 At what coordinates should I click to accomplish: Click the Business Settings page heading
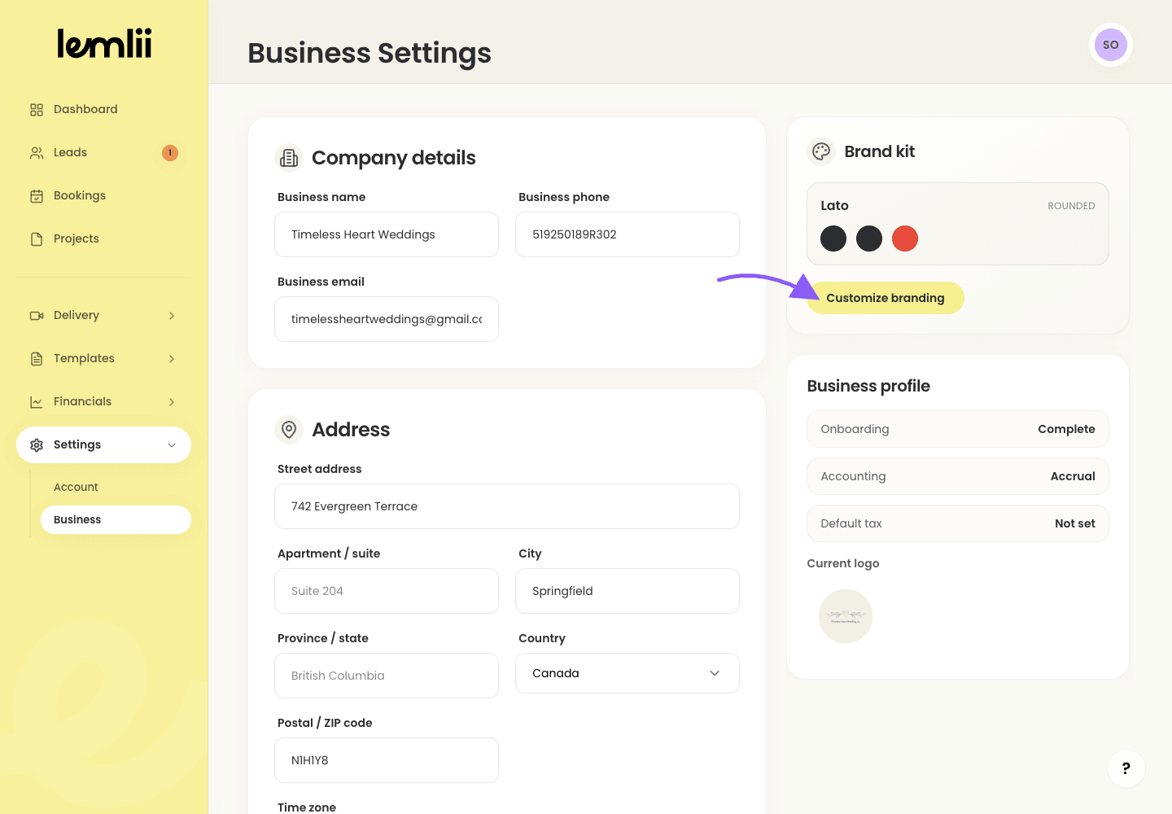click(370, 53)
